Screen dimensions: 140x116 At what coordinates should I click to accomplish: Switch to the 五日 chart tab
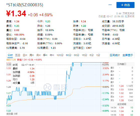click(18, 55)
